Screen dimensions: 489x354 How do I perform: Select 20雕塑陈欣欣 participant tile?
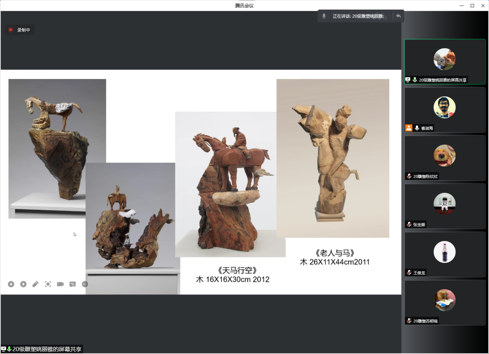[445, 158]
